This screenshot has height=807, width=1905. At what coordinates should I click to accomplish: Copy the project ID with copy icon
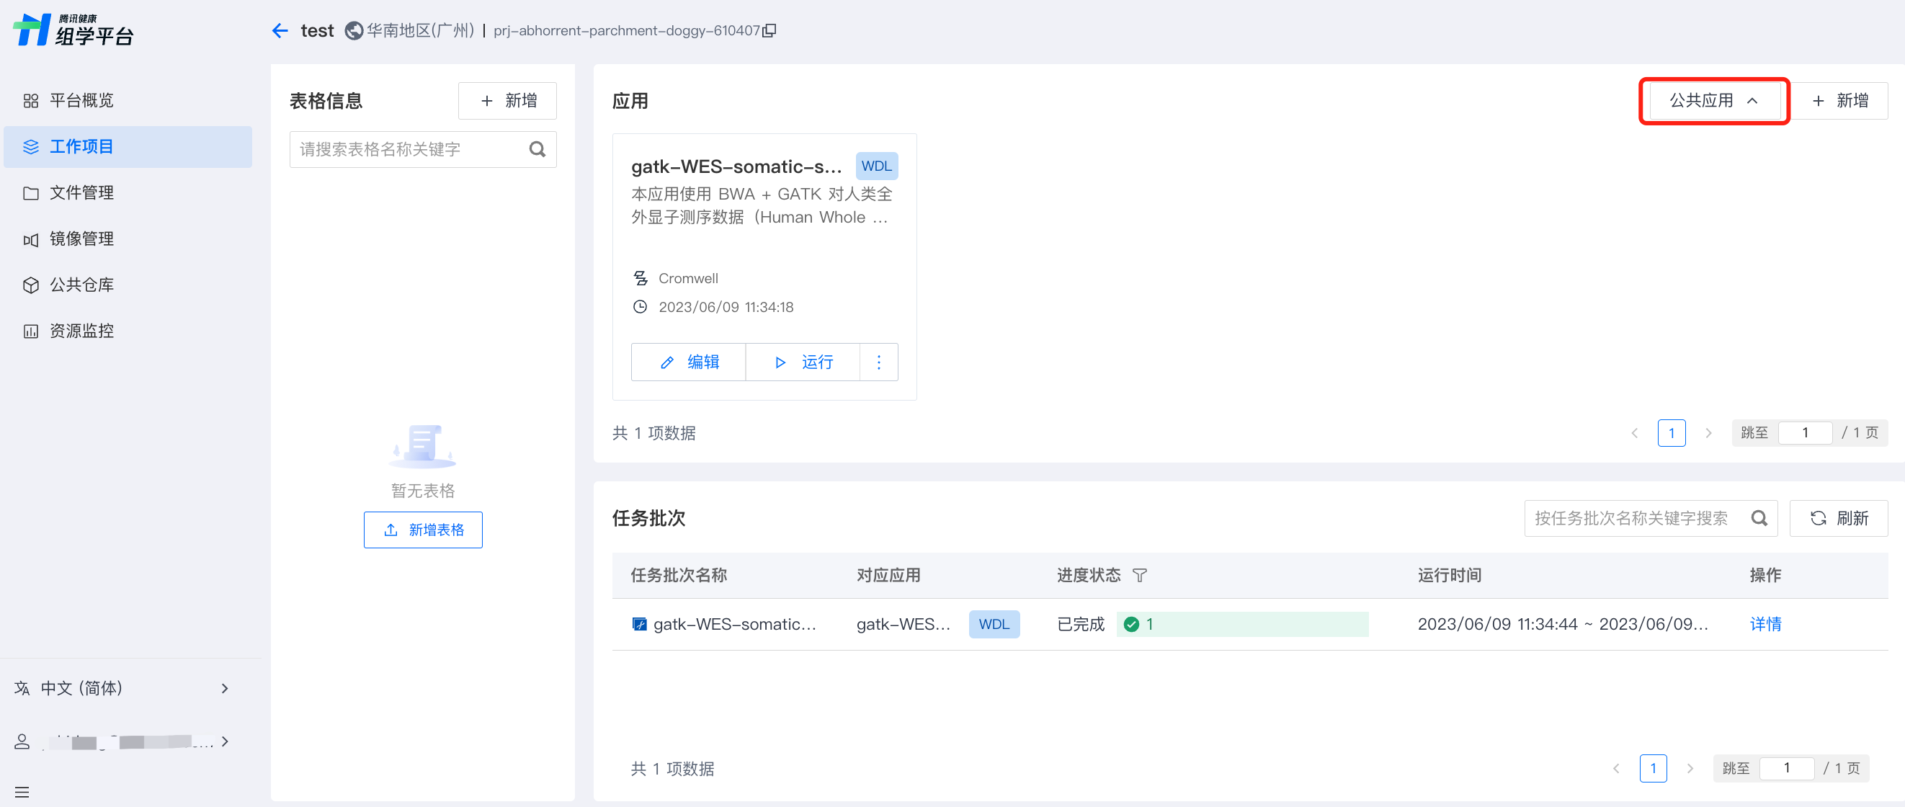tap(769, 30)
